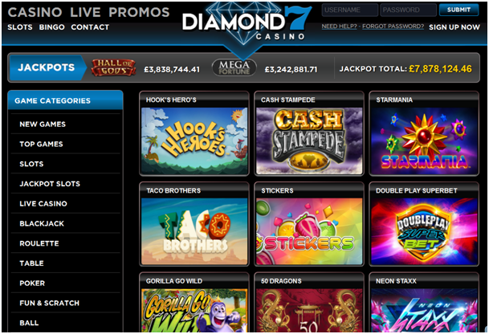Launch the Hook's Heroes game thumbnail
Viewport: 489px width, 334px height.
pyautogui.click(x=194, y=141)
